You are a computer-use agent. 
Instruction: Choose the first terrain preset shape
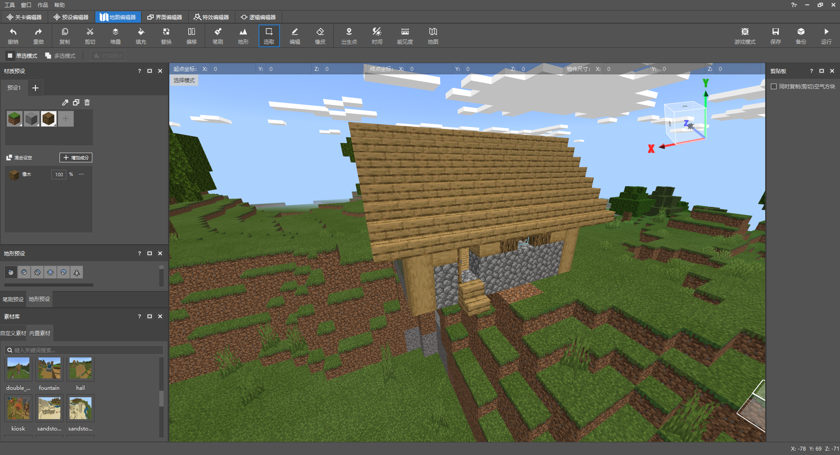coord(11,272)
